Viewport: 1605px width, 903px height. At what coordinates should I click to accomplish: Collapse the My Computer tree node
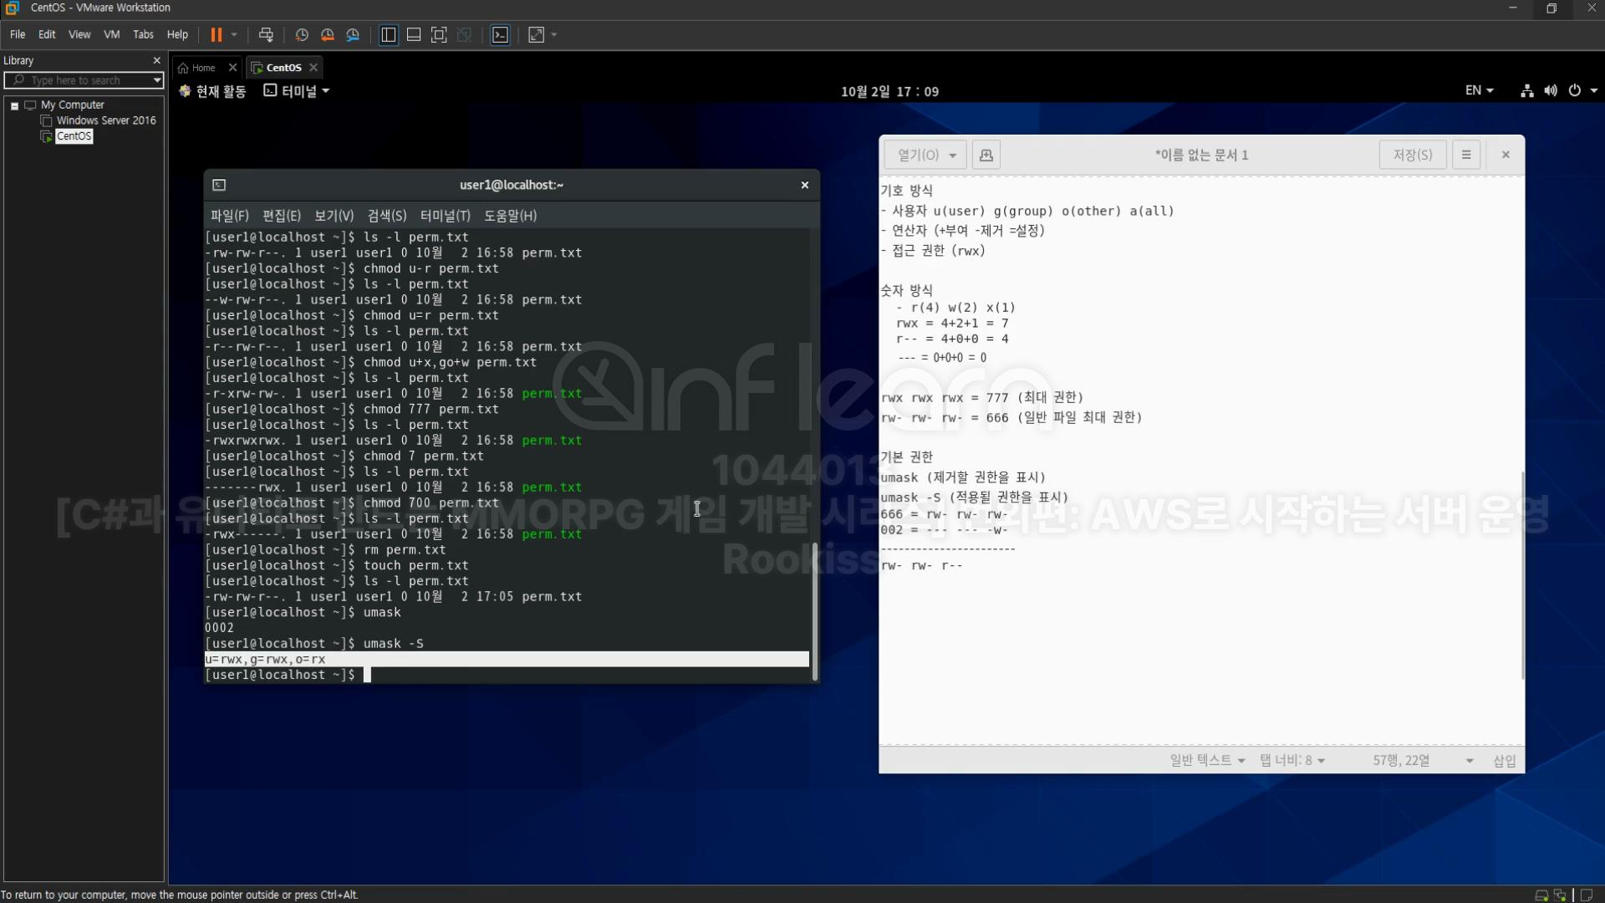coord(14,105)
